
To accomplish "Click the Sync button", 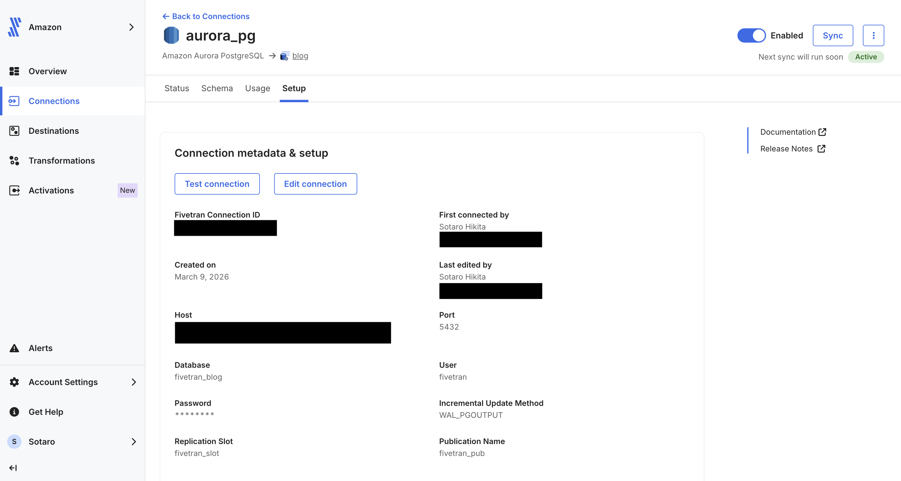I will click(832, 35).
